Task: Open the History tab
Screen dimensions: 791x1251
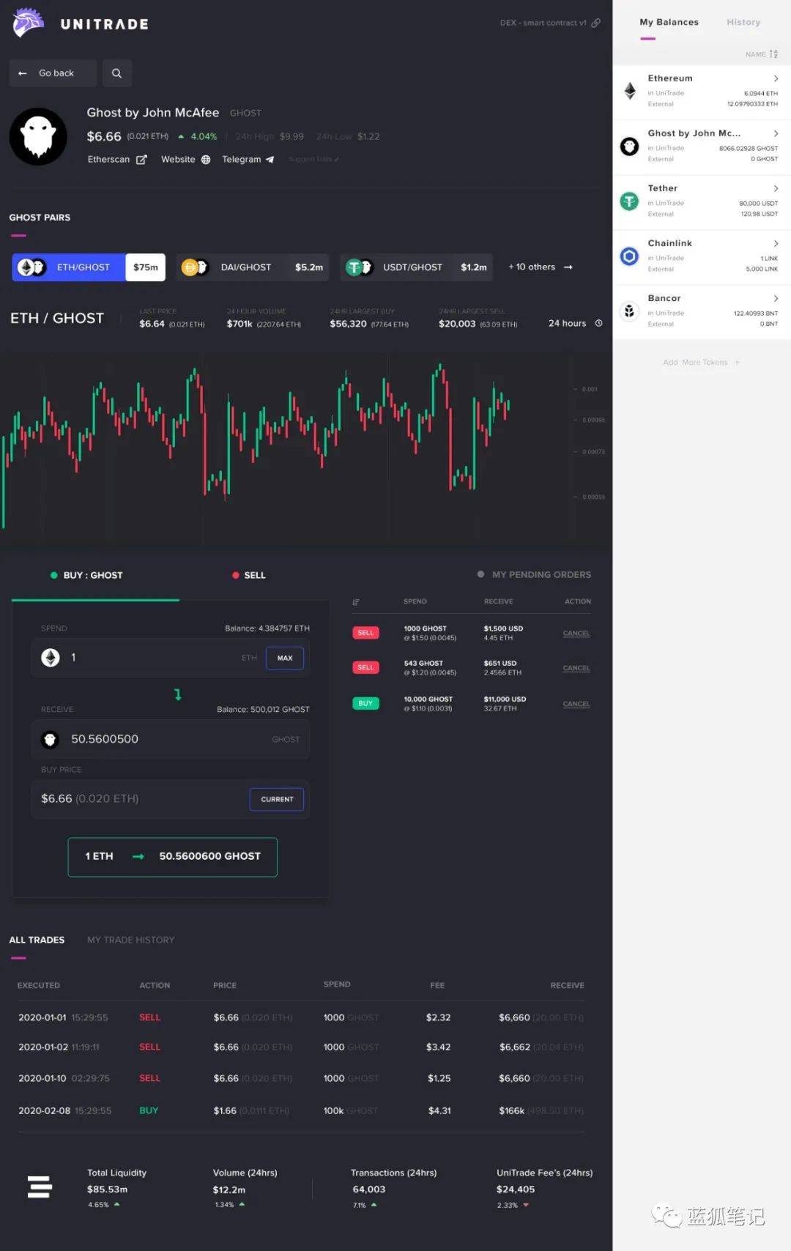Action: (x=743, y=22)
